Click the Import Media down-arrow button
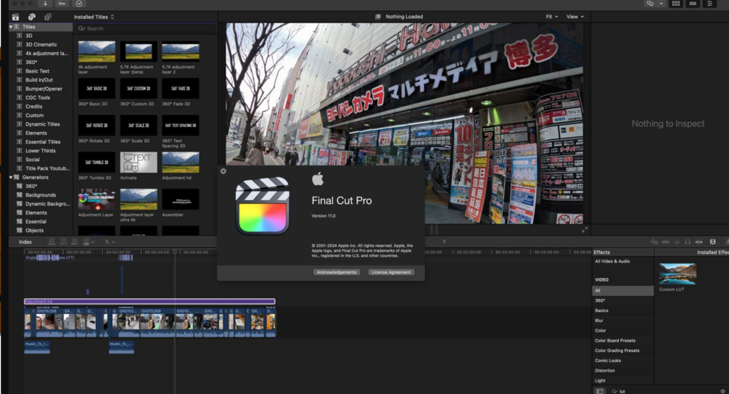This screenshot has height=394, width=729. [x=45, y=3]
